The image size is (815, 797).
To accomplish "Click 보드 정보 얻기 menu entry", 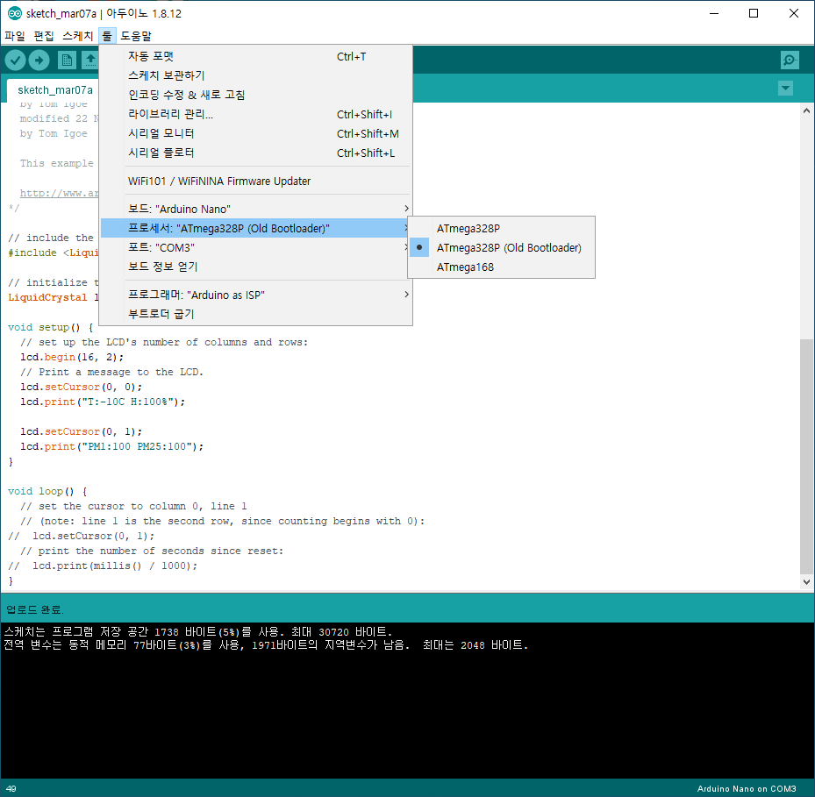I will pyautogui.click(x=255, y=267).
